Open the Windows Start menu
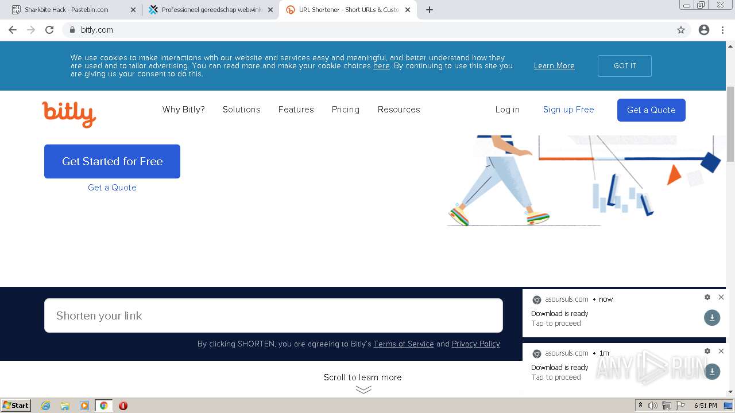This screenshot has width=735, height=413. tap(16, 406)
